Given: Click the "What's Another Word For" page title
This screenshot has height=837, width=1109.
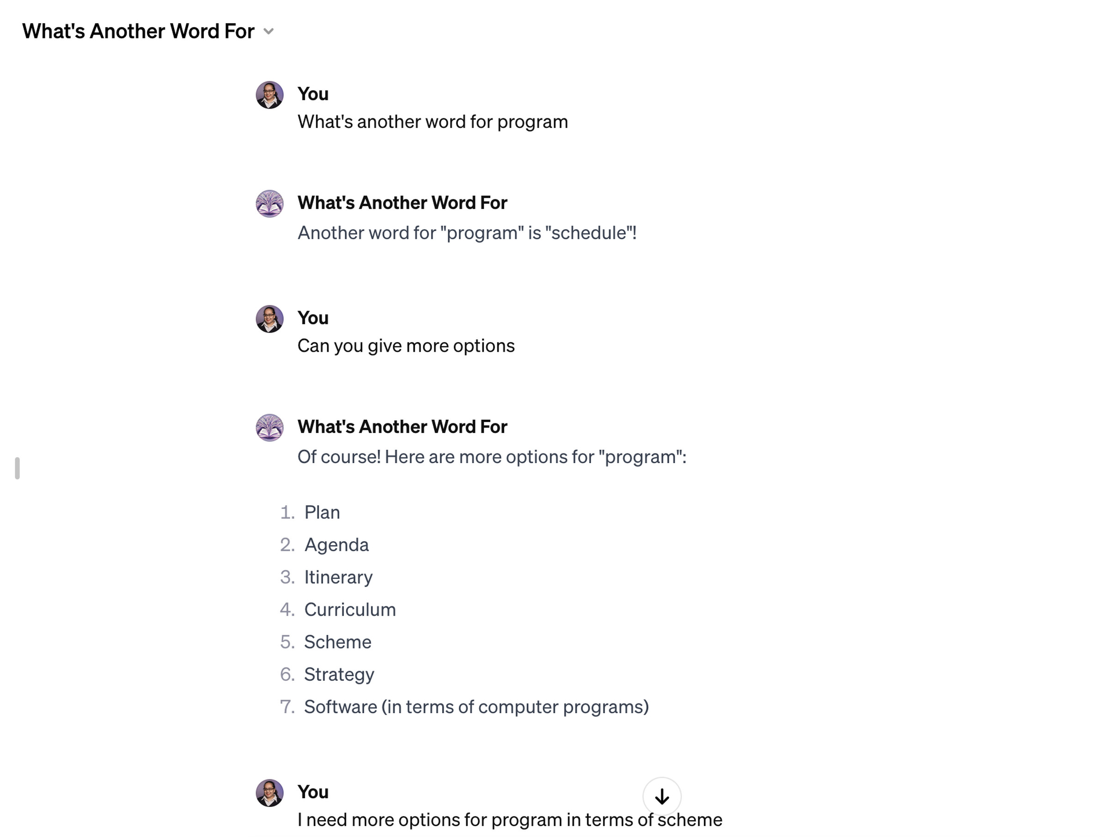Looking at the screenshot, I should (x=138, y=31).
